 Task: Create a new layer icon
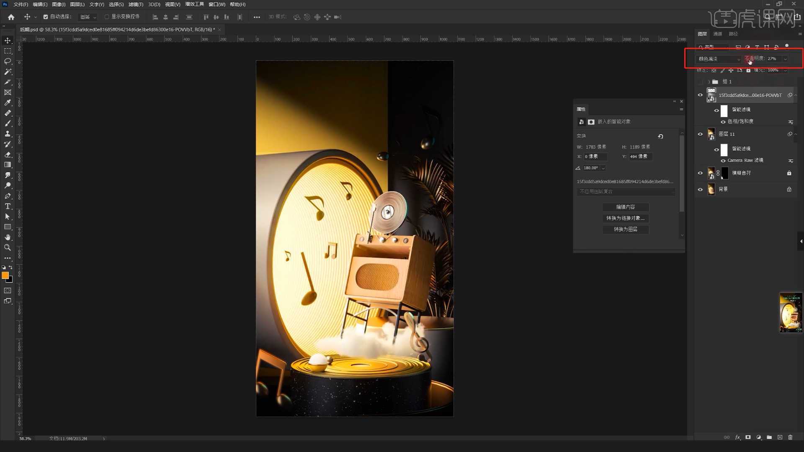(780, 437)
